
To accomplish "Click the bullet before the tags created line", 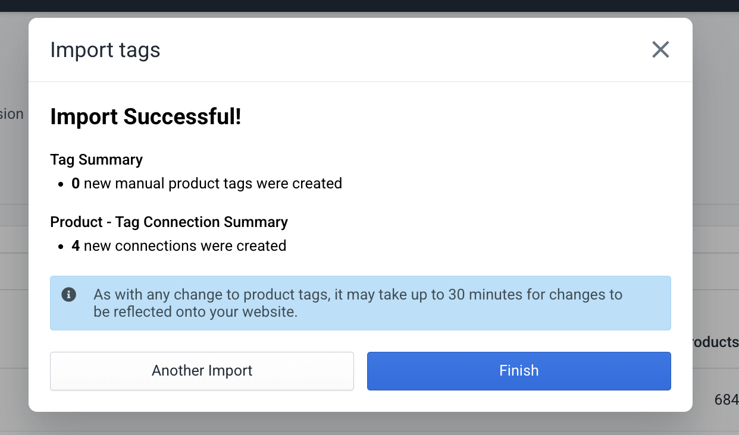I will 61,185.
